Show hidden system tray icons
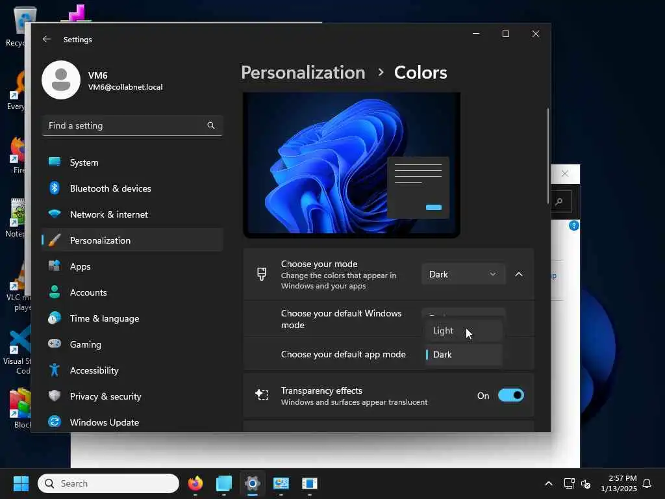The image size is (665, 499). 548,483
